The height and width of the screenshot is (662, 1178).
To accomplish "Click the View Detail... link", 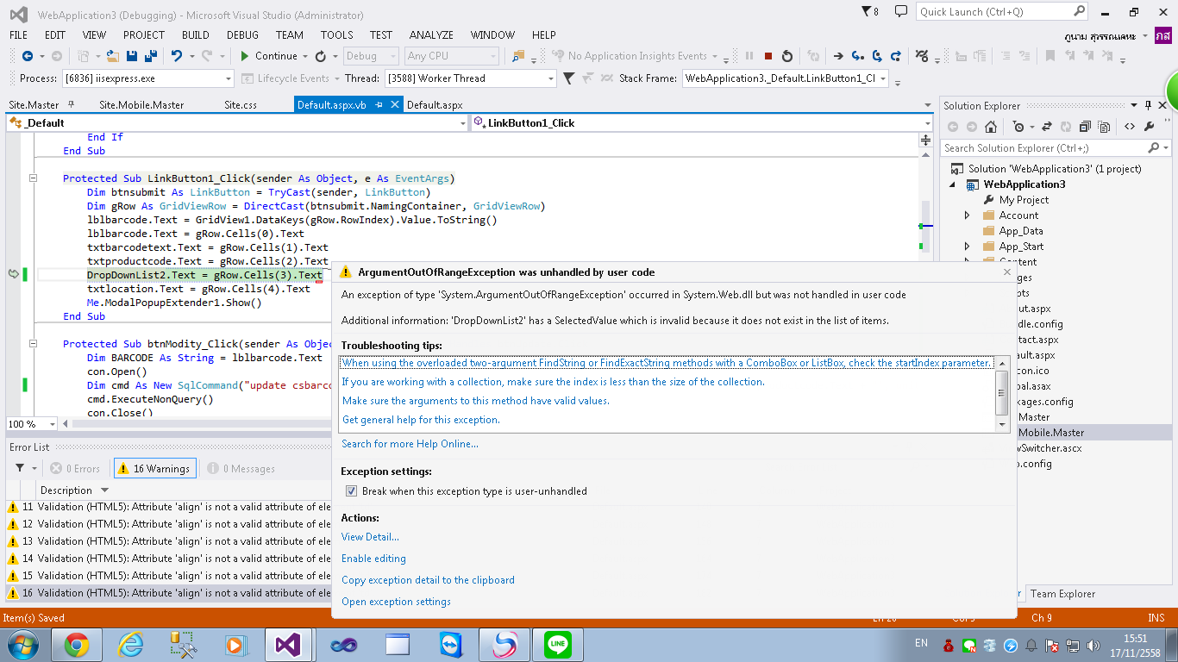I will (x=370, y=537).
